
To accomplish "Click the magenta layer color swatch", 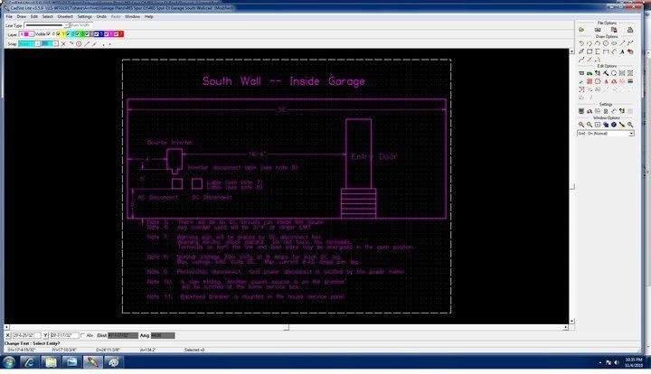I will 27,33.
